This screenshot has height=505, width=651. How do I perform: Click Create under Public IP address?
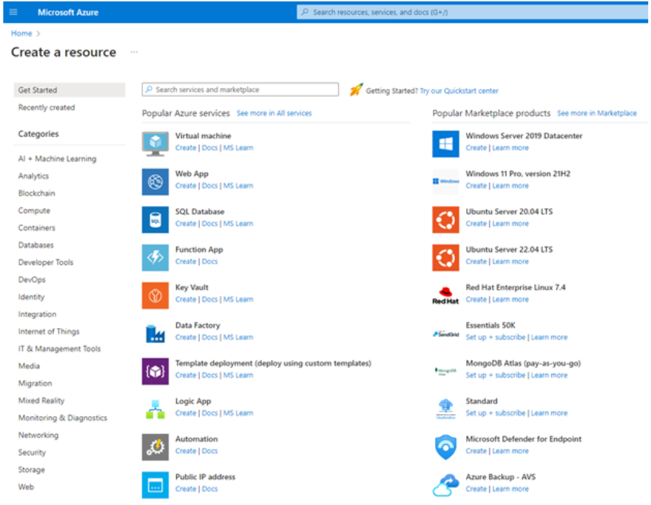[x=186, y=489]
